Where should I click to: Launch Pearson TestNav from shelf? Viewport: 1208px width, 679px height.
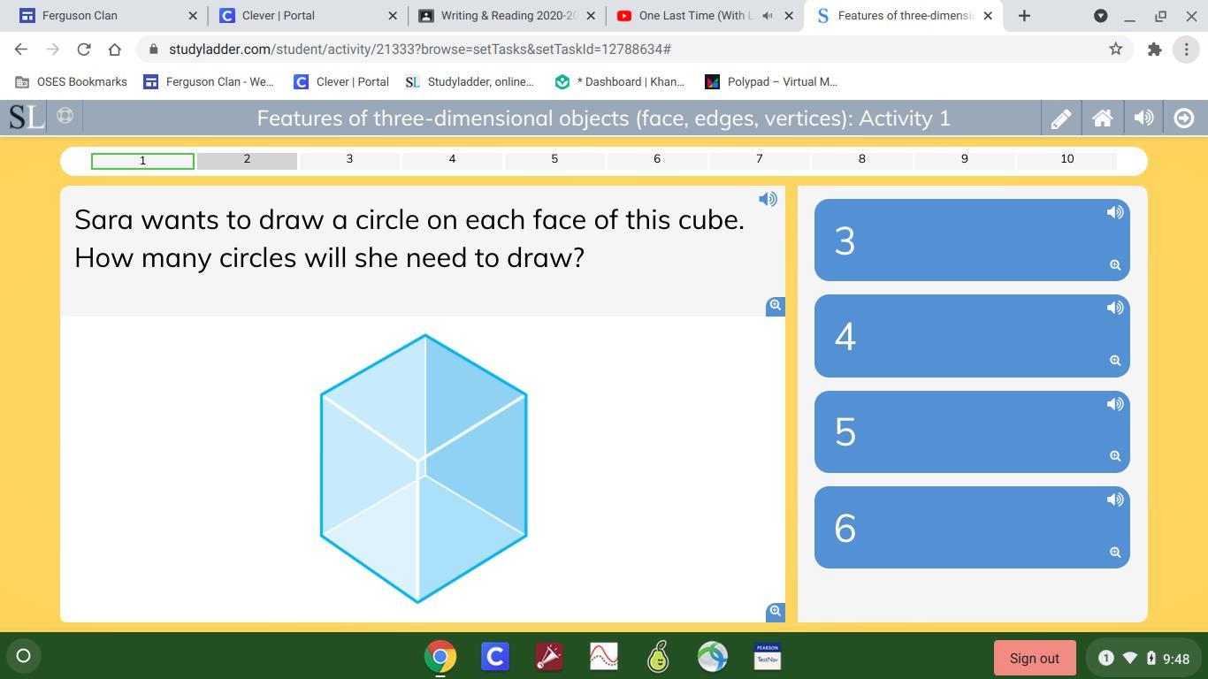click(x=768, y=656)
